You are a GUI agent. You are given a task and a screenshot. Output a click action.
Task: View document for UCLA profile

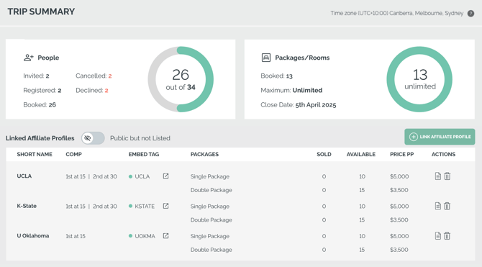[x=438, y=176]
